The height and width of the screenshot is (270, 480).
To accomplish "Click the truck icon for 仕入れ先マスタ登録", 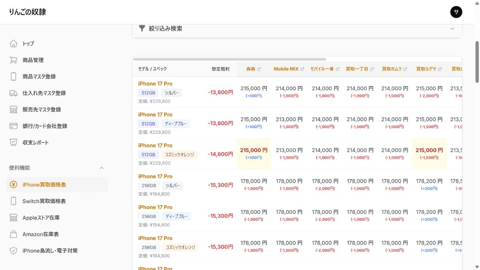I will [x=14, y=93].
